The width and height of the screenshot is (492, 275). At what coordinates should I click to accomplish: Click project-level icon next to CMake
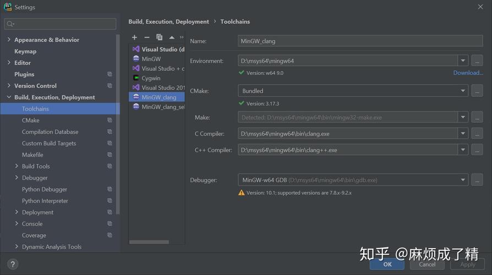(x=110, y=120)
